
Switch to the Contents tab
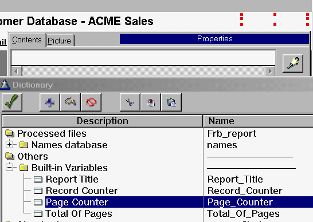(x=27, y=40)
